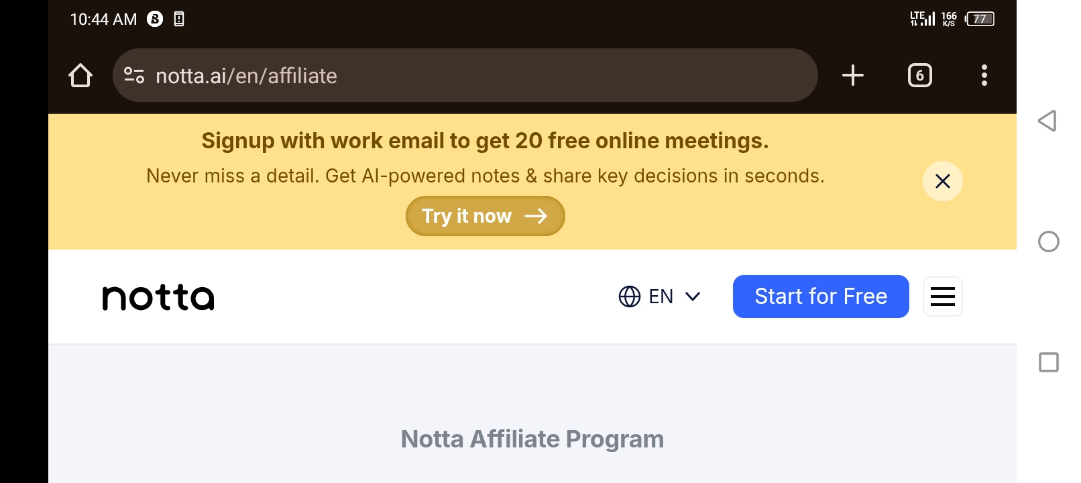The image size is (1081, 483).
Task: Select the notta.ai/en/affiliate address field
Action: click(x=465, y=75)
